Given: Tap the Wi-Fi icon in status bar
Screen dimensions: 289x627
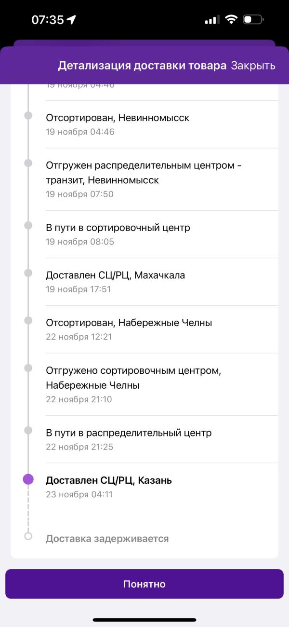Looking at the screenshot, I should point(232,20).
